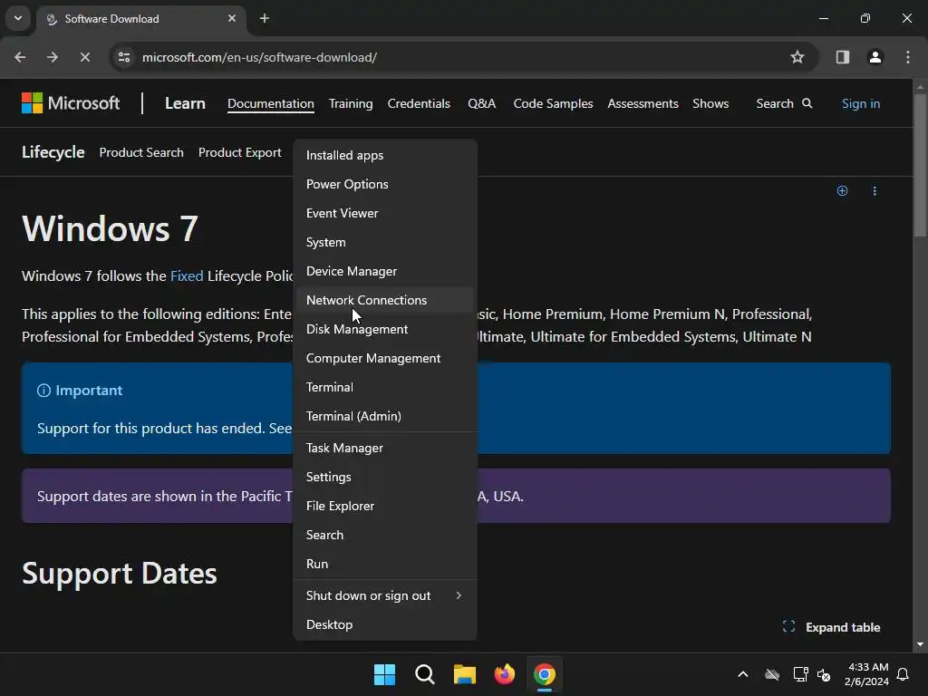Viewport: 928px width, 696px height.
Task: Click Search in the Microsoft Learn header
Action: [784, 103]
